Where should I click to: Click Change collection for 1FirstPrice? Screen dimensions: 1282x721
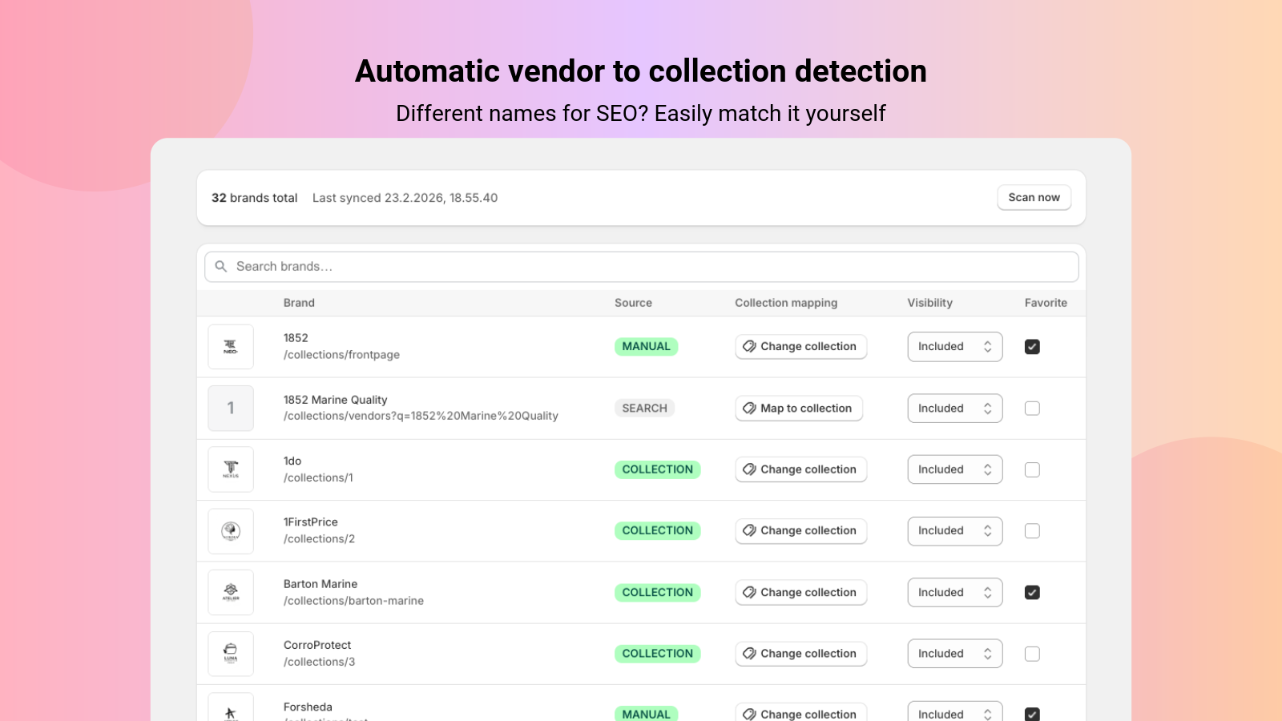click(x=801, y=531)
